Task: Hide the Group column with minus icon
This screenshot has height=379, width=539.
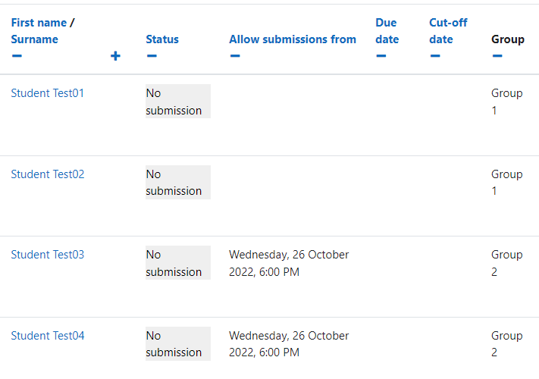Action: click(497, 55)
